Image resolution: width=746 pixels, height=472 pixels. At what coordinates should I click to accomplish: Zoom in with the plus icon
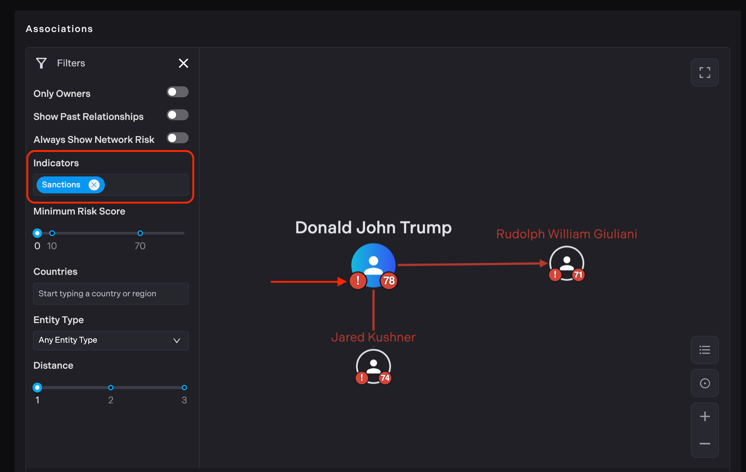(705, 417)
